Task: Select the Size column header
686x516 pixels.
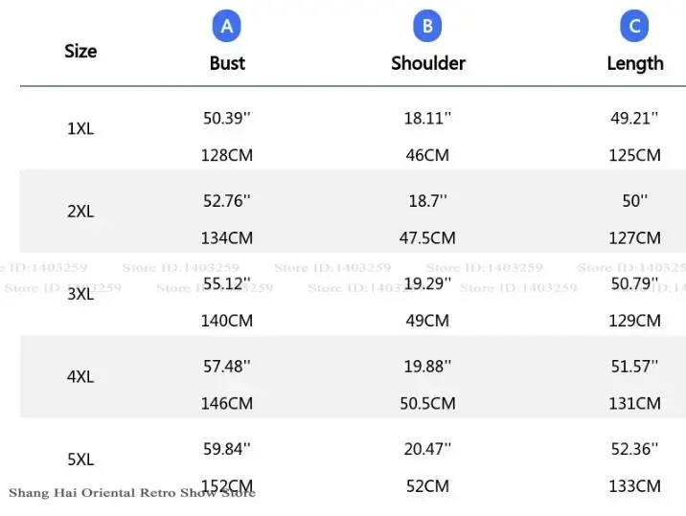Action: pos(80,51)
